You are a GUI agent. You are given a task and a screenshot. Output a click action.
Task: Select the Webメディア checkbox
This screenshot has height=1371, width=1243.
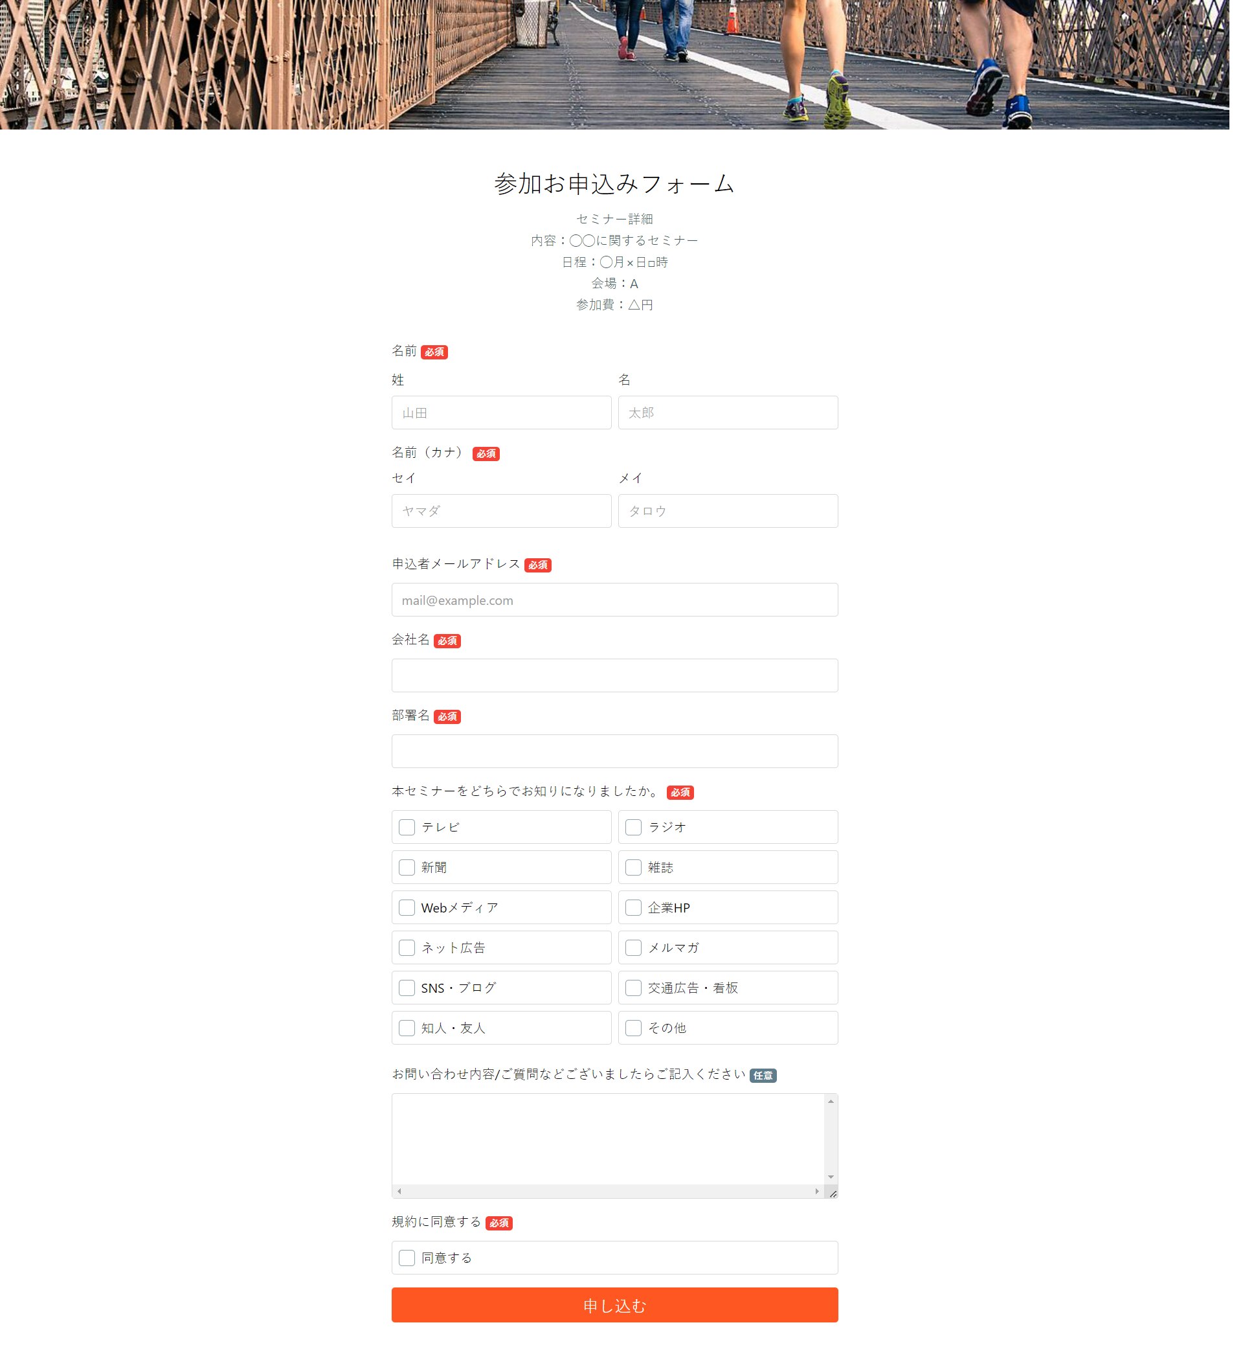click(x=407, y=907)
